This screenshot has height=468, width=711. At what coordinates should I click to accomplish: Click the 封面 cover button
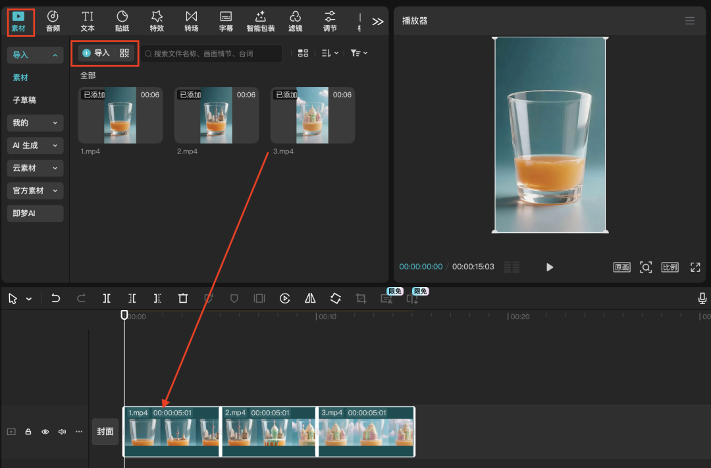pos(105,432)
